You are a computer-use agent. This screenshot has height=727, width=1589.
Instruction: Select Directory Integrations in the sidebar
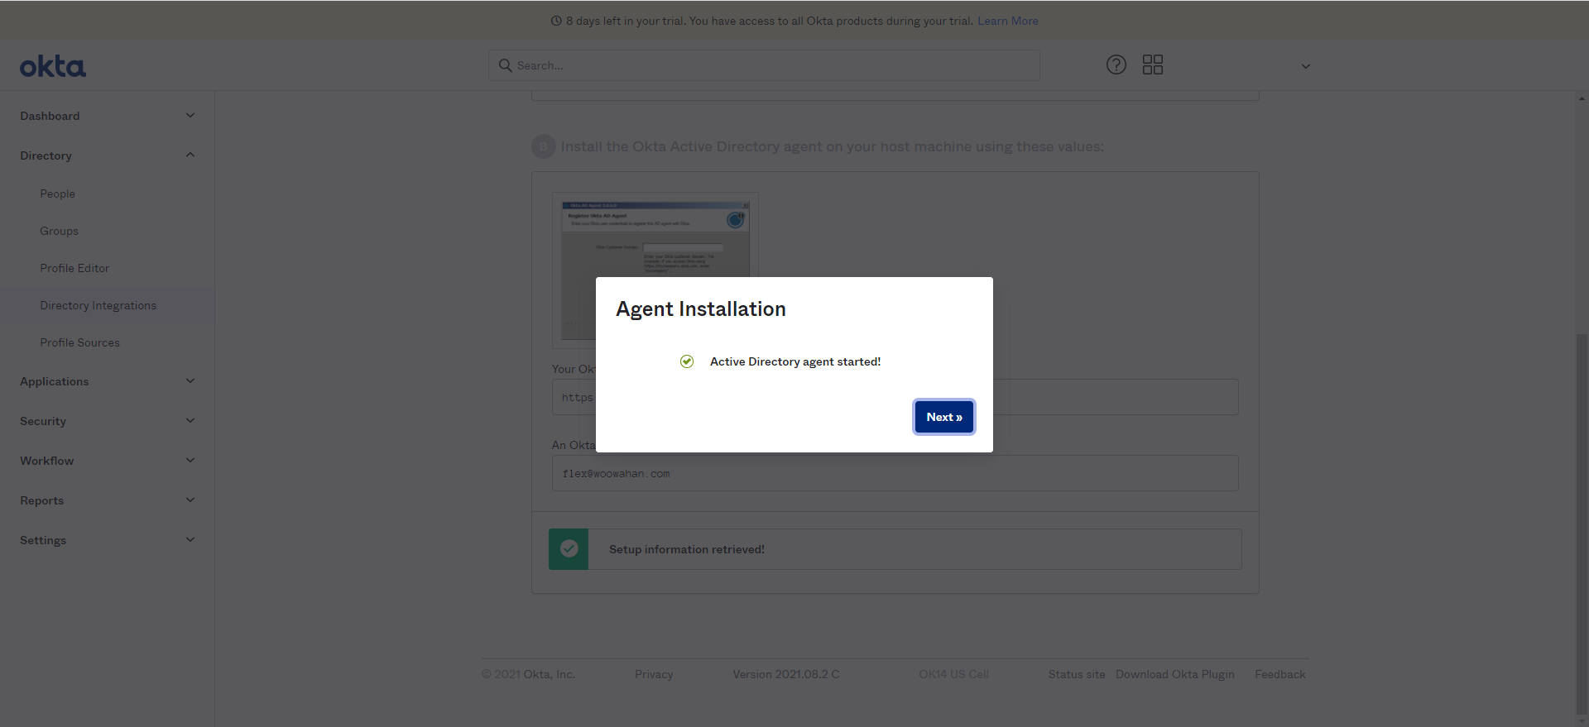point(98,305)
